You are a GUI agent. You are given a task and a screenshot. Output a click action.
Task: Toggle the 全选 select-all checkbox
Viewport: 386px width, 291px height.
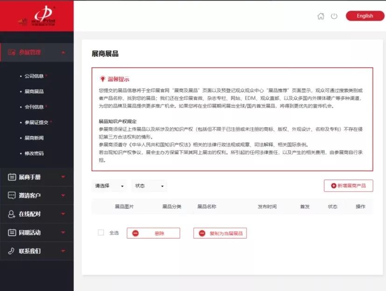point(101,233)
